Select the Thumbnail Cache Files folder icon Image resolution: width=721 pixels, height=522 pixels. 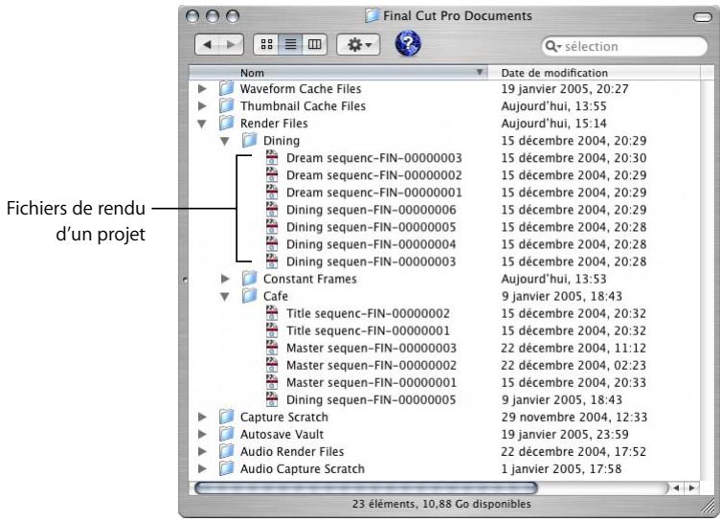226,105
